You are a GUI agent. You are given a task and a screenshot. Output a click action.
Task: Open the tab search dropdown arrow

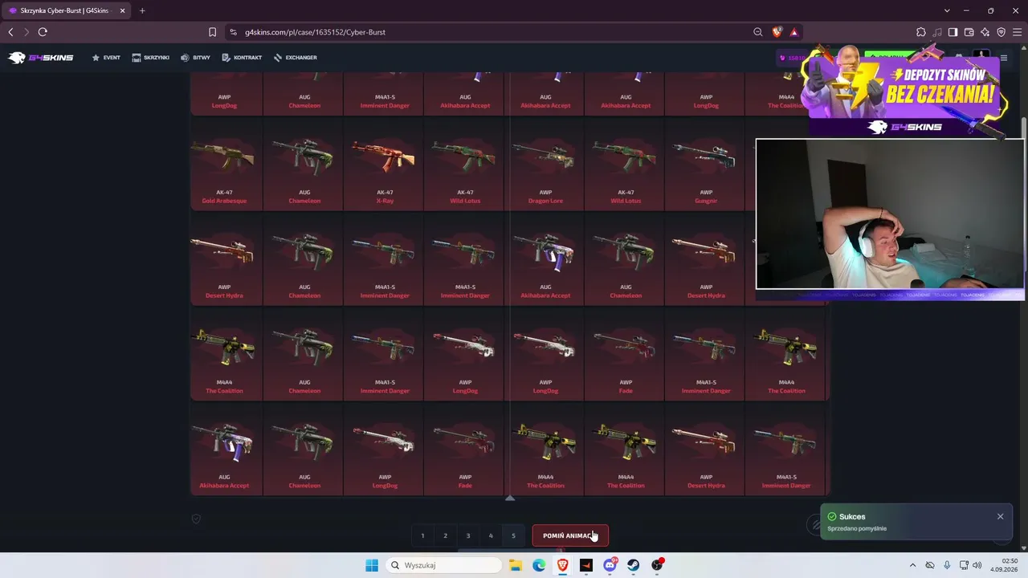[947, 10]
